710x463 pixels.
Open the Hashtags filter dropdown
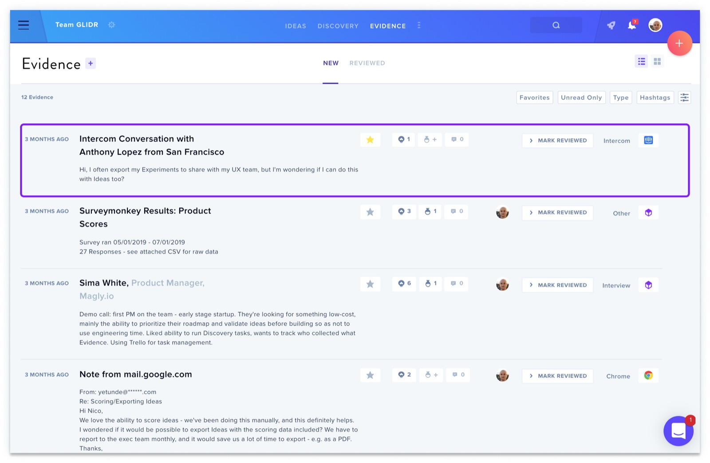(655, 98)
